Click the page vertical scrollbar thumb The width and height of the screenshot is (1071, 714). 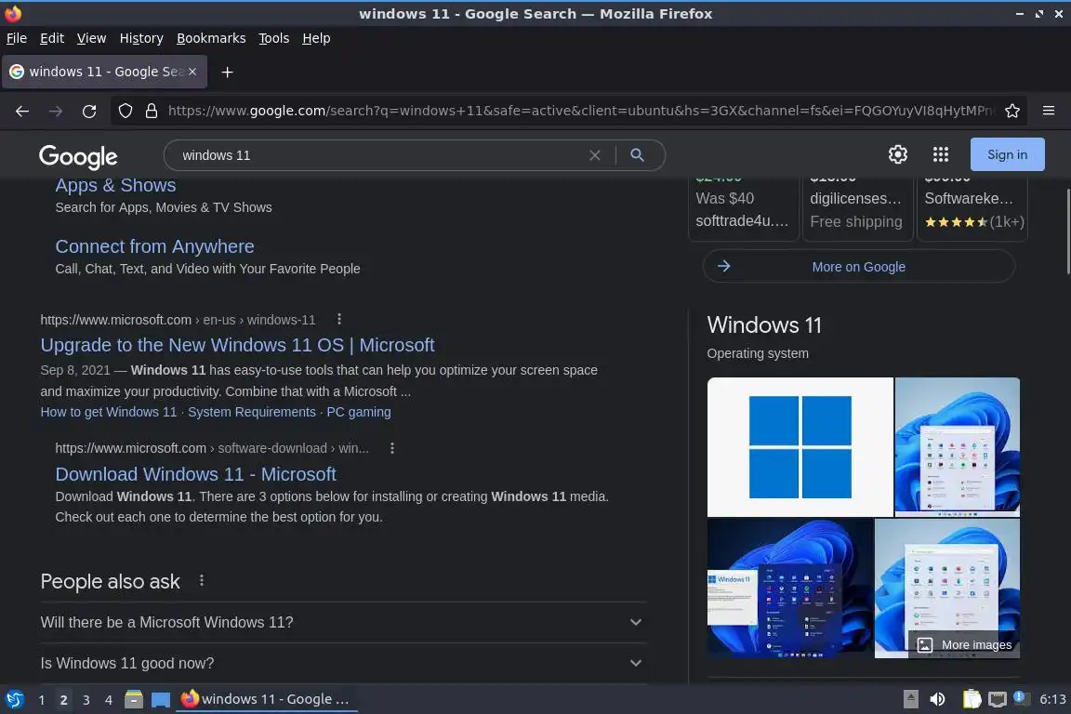1067,231
